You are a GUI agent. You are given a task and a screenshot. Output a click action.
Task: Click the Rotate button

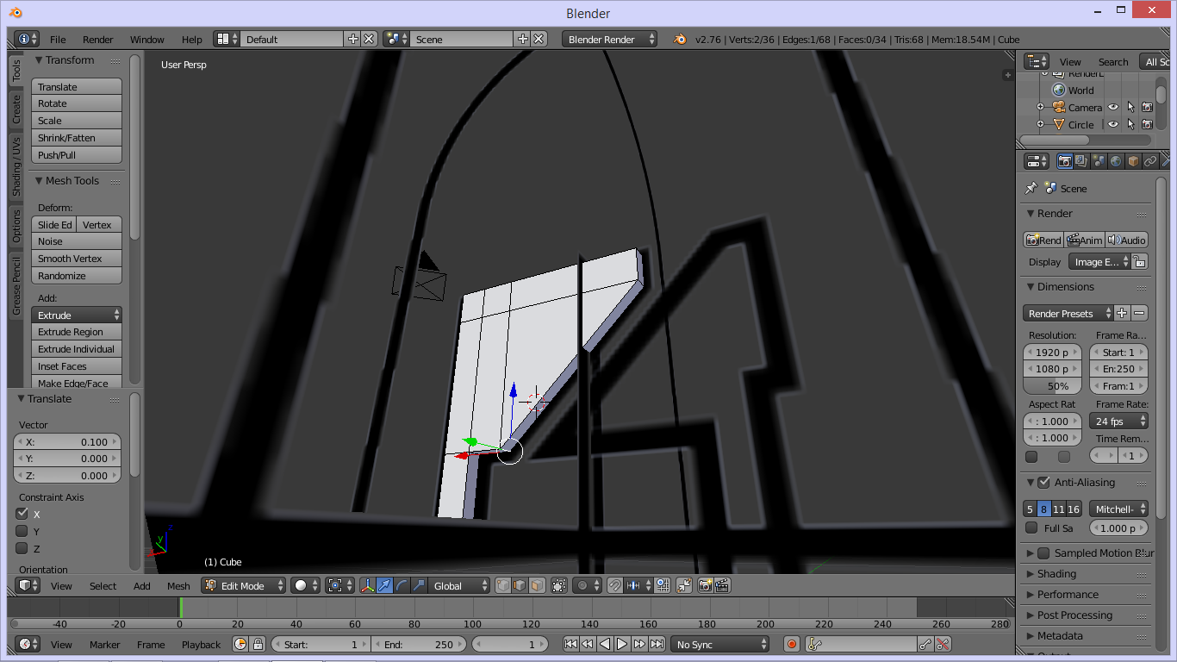pos(77,103)
